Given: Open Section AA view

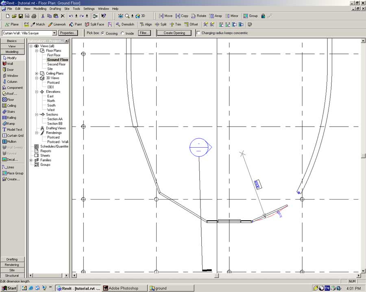Looking at the screenshot, I should coord(55,119).
